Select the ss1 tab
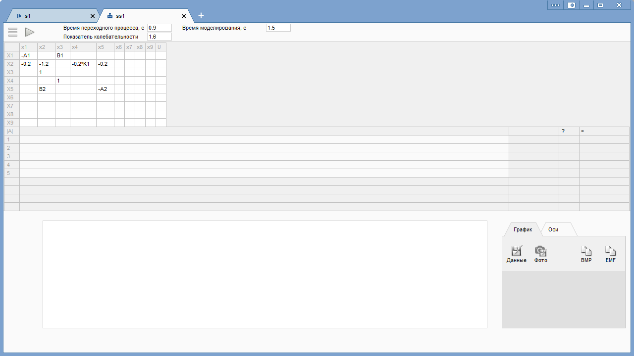Image resolution: width=634 pixels, height=356 pixels. [144, 16]
